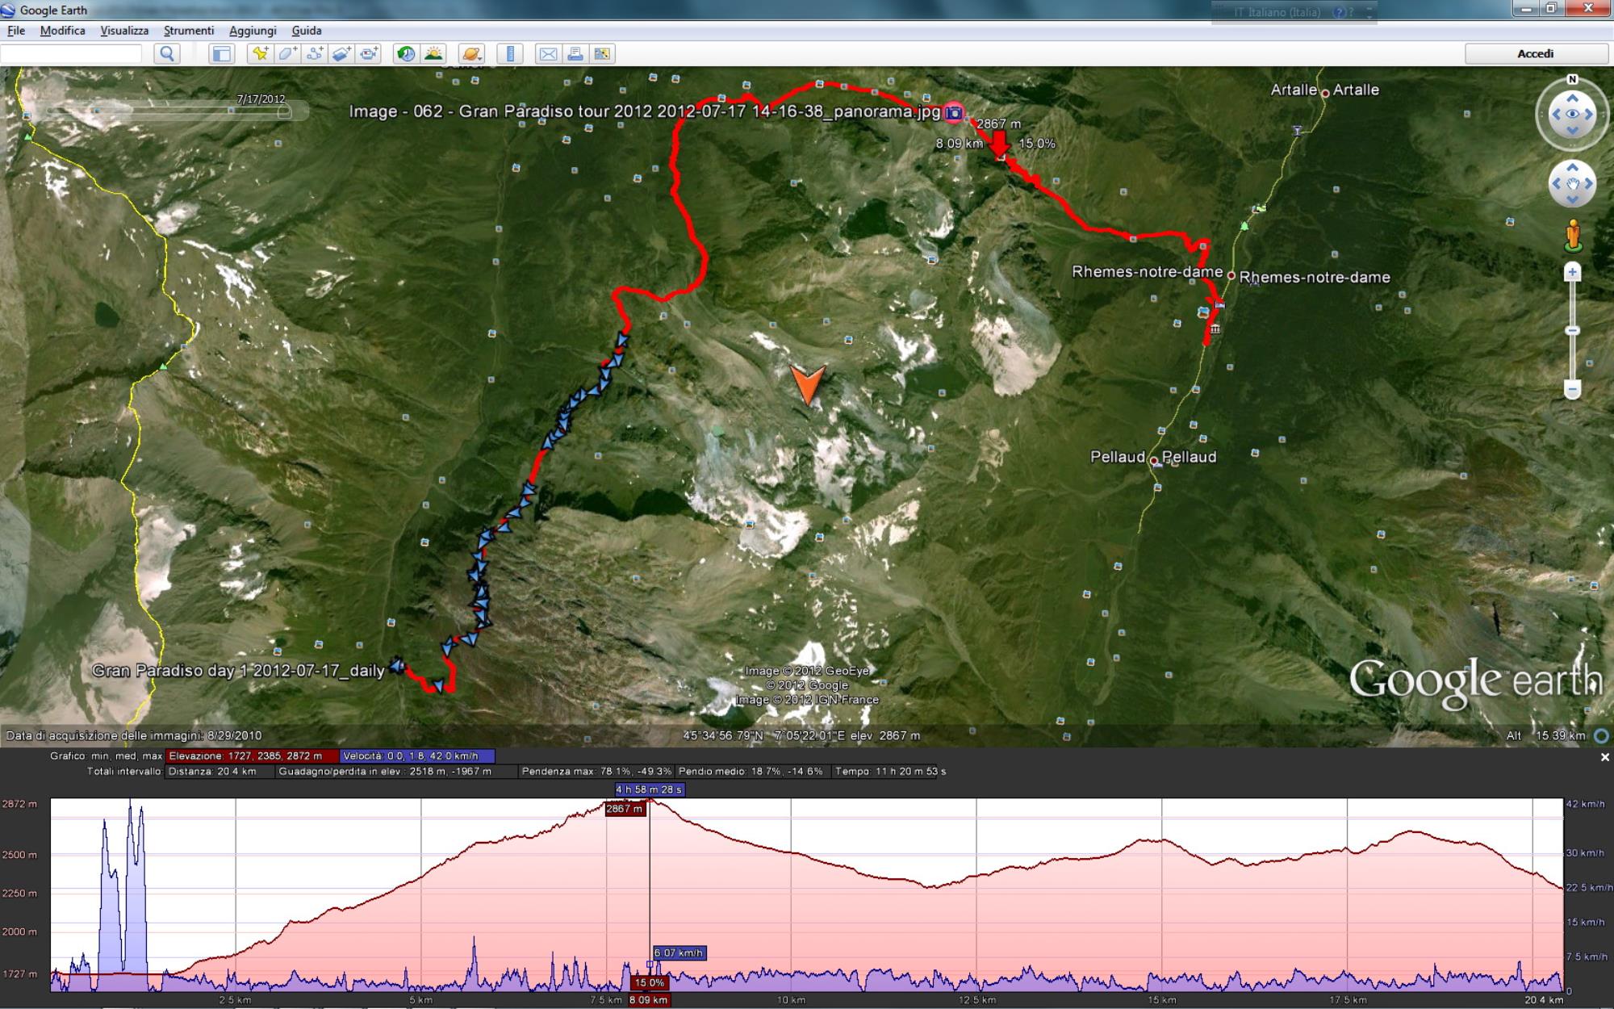
Task: Zoom out with the minus button
Action: click(1572, 390)
